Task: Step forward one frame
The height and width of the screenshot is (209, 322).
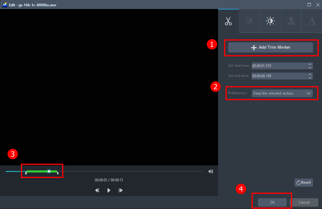Action: 121,190
